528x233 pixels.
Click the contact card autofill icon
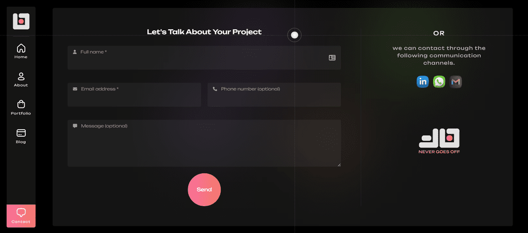tap(332, 58)
